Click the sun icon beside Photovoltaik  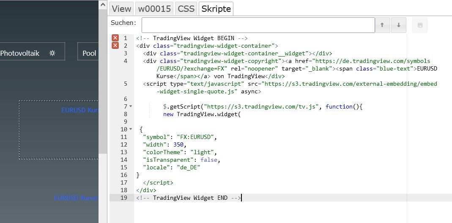point(52,53)
